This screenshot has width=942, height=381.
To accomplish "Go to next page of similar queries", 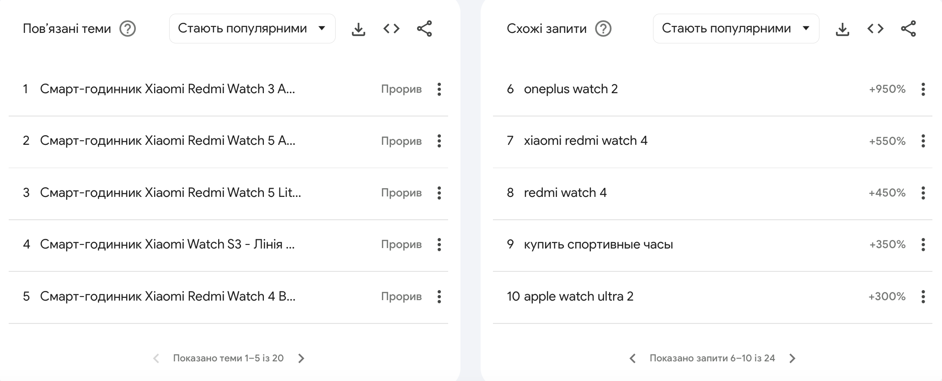I will (792, 359).
